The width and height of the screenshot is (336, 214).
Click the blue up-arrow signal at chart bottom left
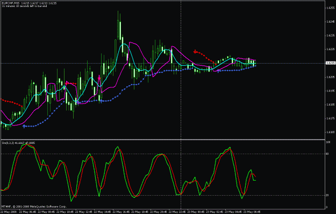(x=24, y=126)
